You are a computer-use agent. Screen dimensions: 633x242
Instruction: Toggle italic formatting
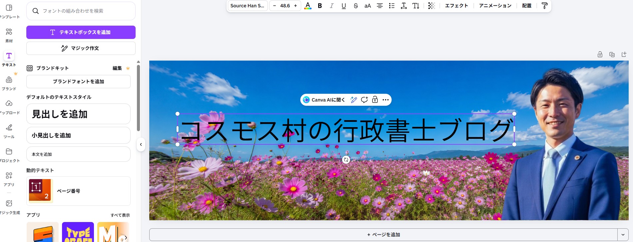tap(332, 6)
